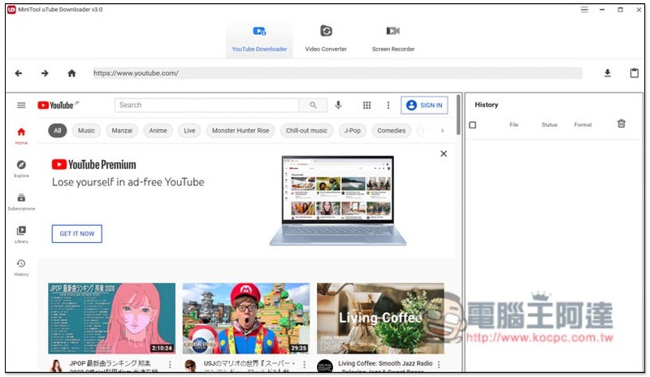
Task: Open the Living Coffee video thumbnail
Action: point(380,318)
